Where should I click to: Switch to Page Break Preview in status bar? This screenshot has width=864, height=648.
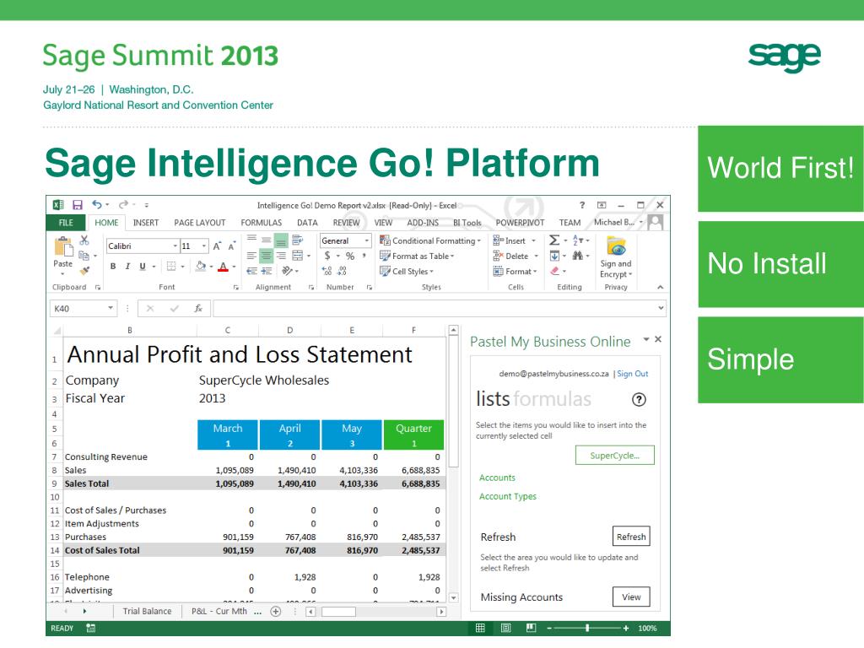tap(532, 628)
